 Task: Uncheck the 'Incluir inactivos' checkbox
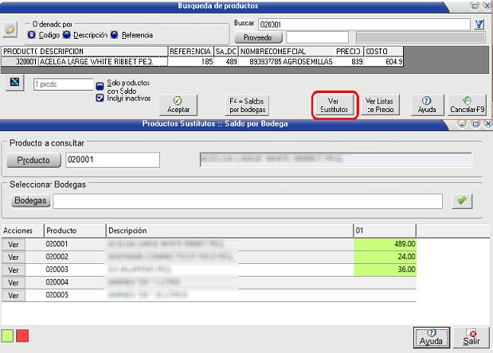(x=100, y=98)
